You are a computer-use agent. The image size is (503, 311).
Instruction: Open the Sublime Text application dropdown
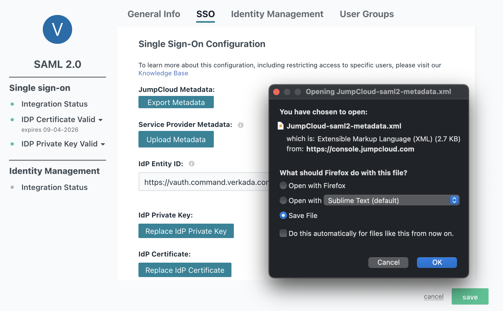391,200
